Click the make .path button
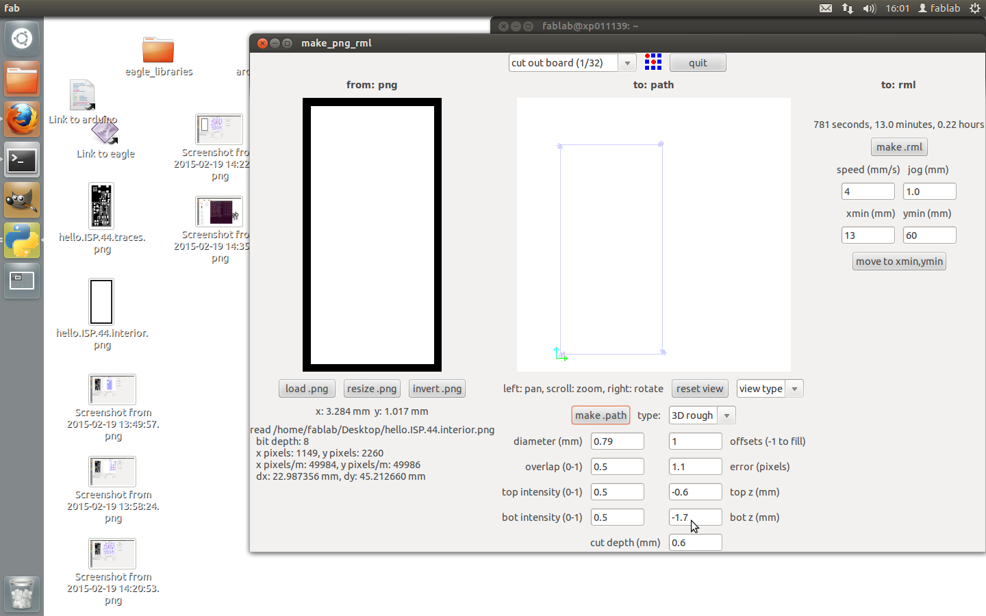Screen dimensions: 986x616 [601, 415]
